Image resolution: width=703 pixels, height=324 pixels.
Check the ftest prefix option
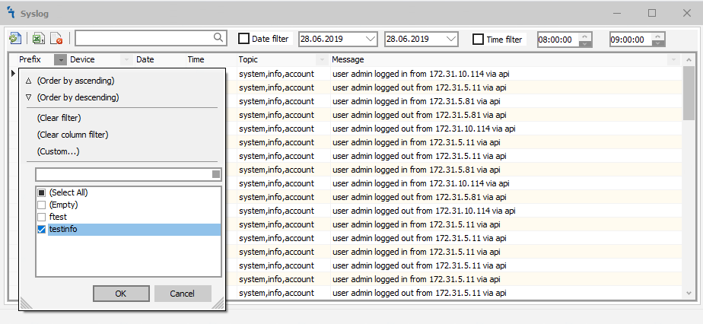pyautogui.click(x=42, y=217)
